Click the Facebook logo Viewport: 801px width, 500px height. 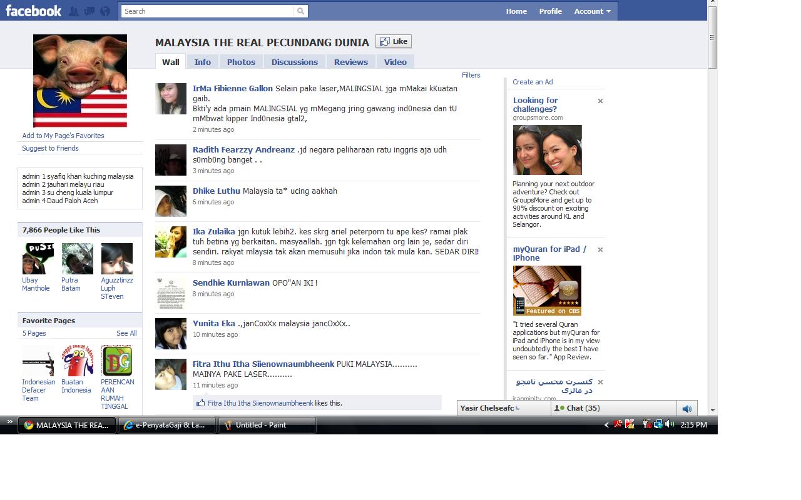click(34, 11)
